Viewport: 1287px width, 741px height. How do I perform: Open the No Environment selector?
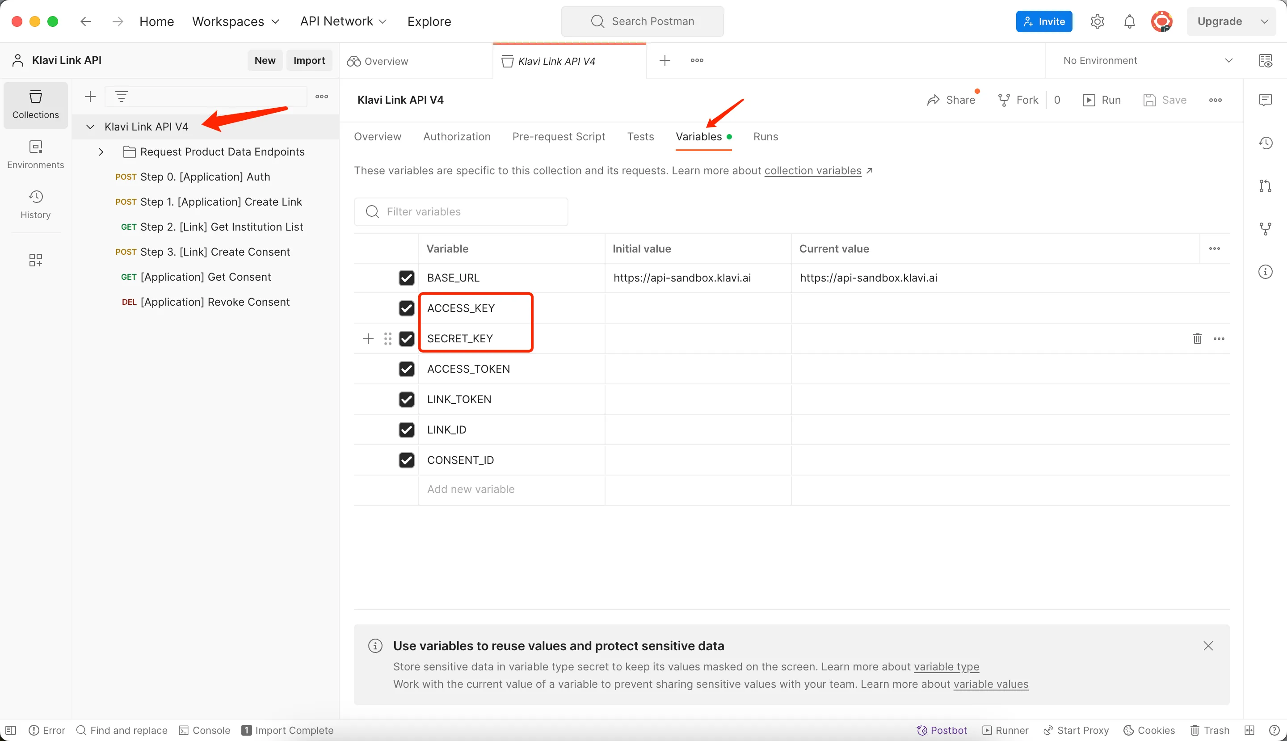1147,61
